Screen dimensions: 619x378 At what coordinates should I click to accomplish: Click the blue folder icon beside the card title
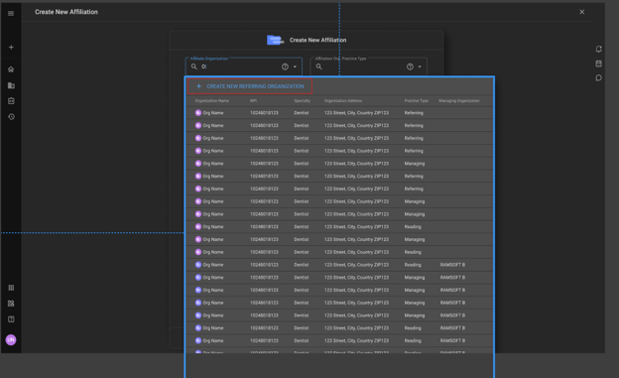275,40
